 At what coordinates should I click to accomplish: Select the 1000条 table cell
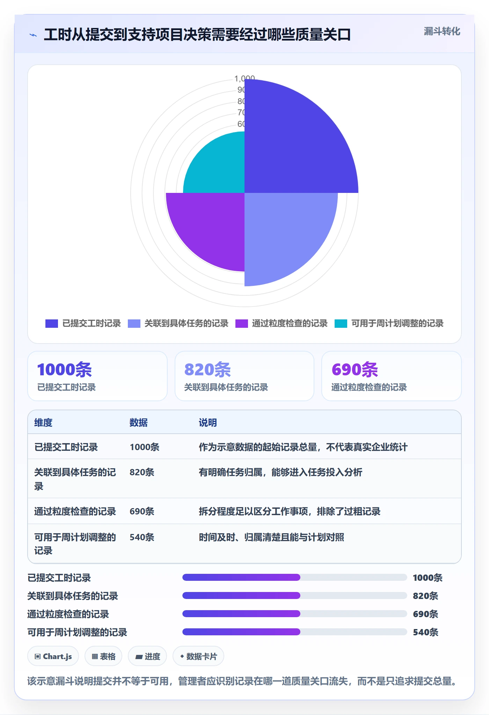(145, 447)
